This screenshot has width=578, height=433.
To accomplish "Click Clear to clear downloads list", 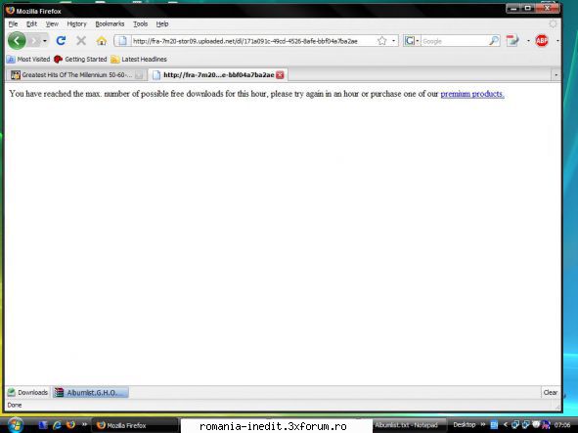I will [x=550, y=393].
